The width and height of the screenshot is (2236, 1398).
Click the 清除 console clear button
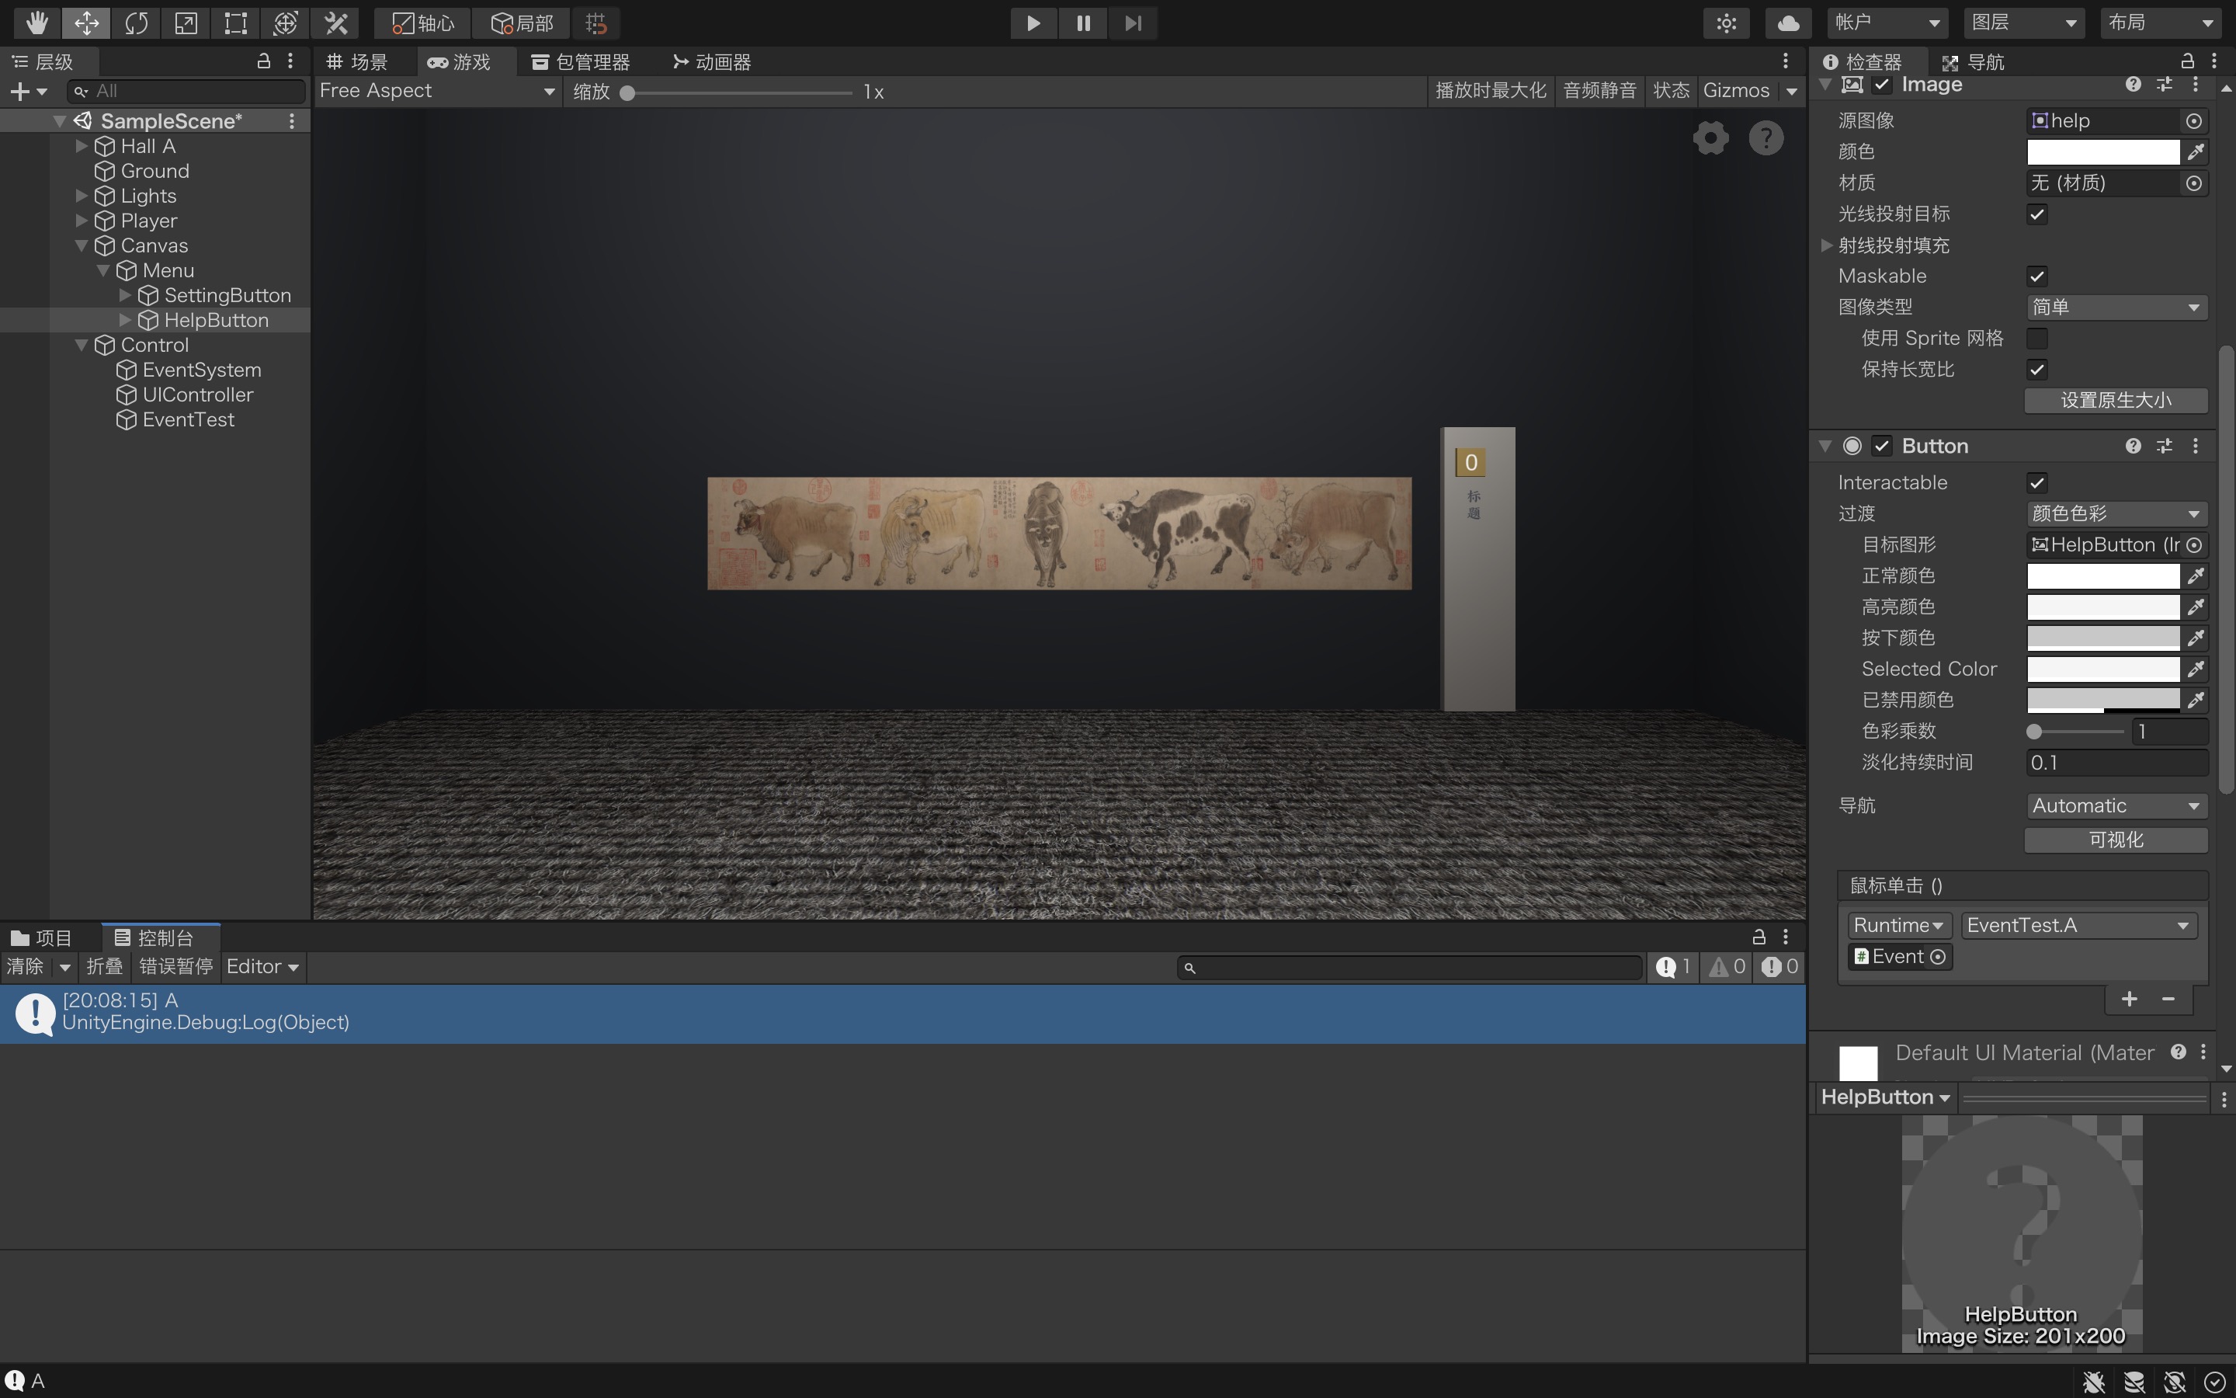click(x=24, y=966)
